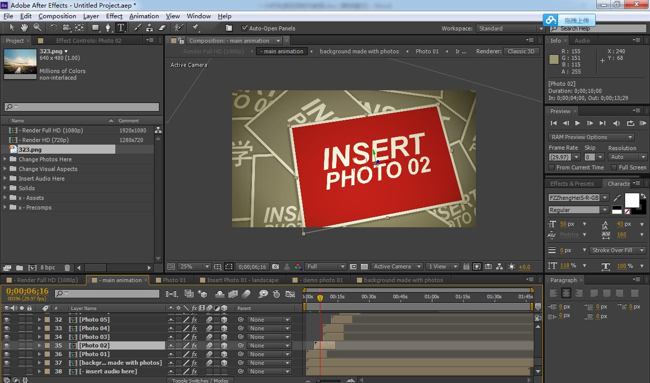Viewport: 650px width, 383px height.
Task: Select the Hand tool
Action: point(24,28)
